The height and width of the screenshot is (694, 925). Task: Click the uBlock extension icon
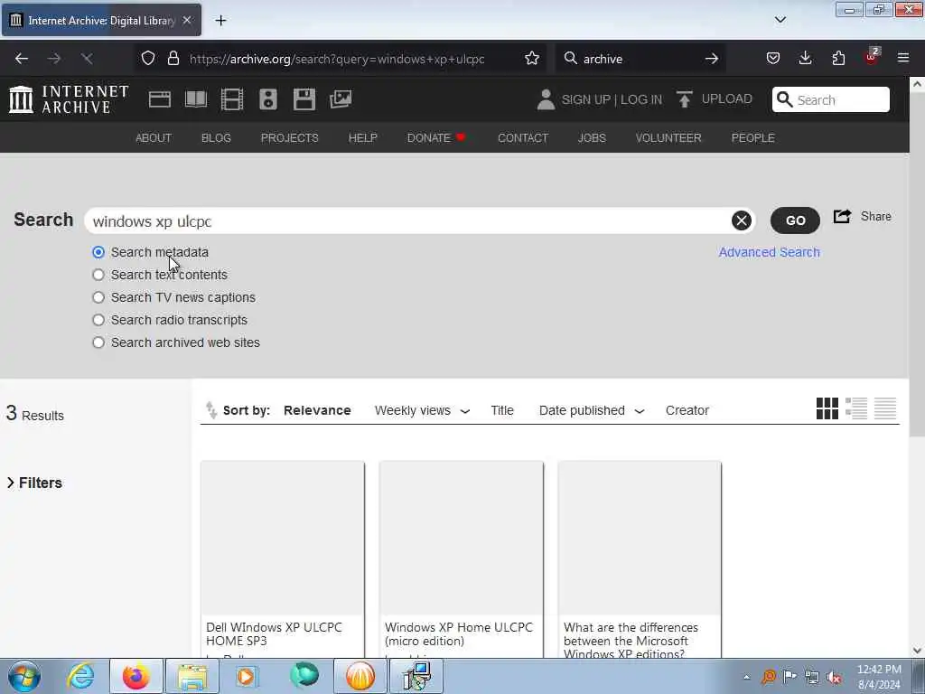click(x=872, y=57)
